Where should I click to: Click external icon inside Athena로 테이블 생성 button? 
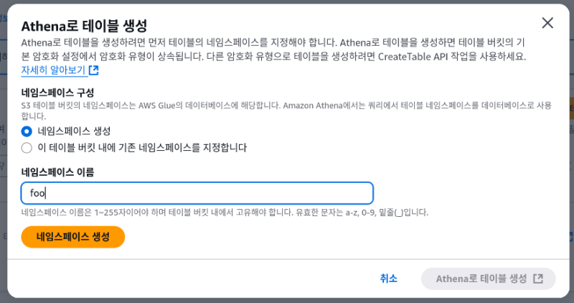538,279
